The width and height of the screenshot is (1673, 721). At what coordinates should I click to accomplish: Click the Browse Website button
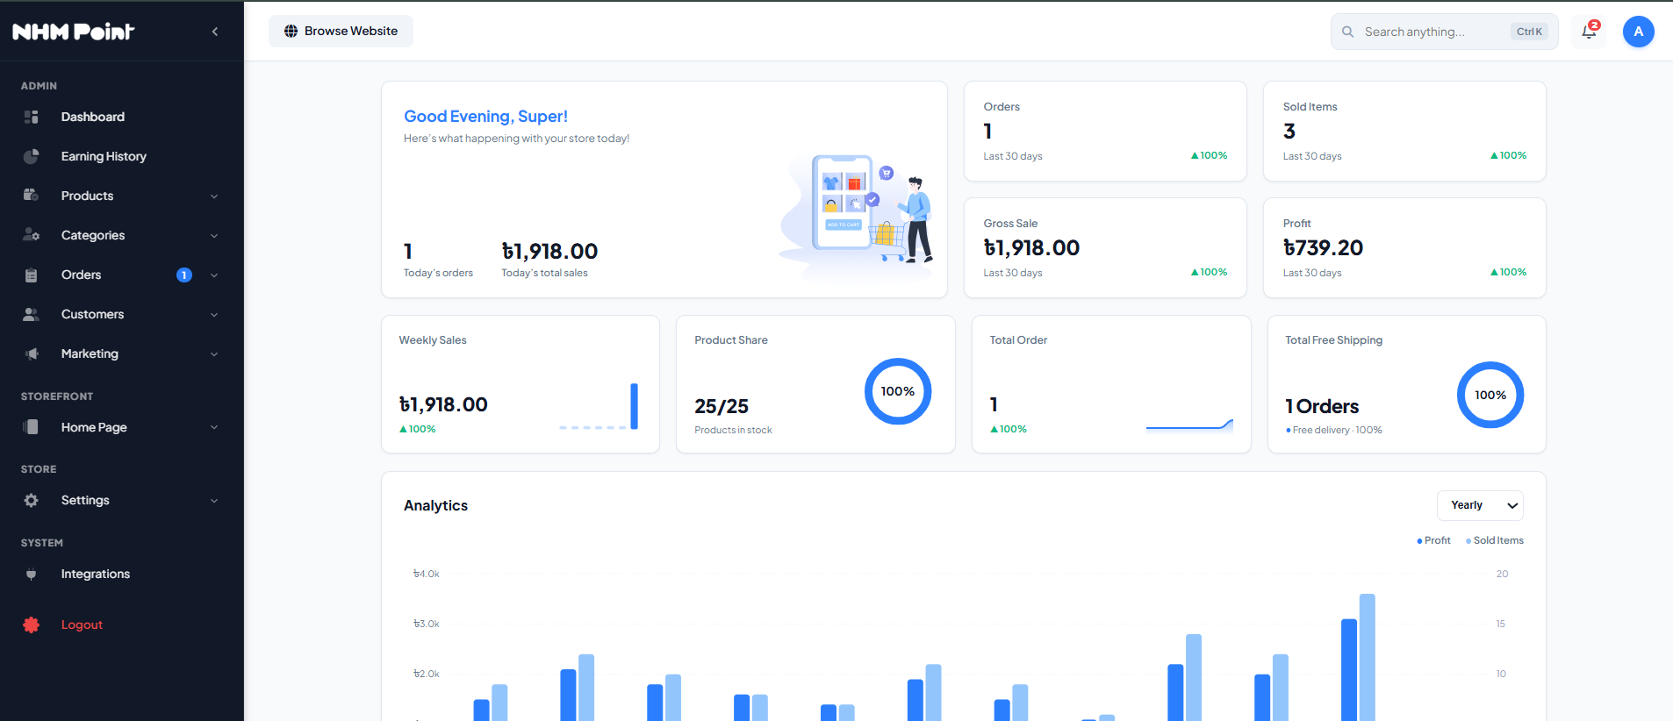pyautogui.click(x=341, y=32)
